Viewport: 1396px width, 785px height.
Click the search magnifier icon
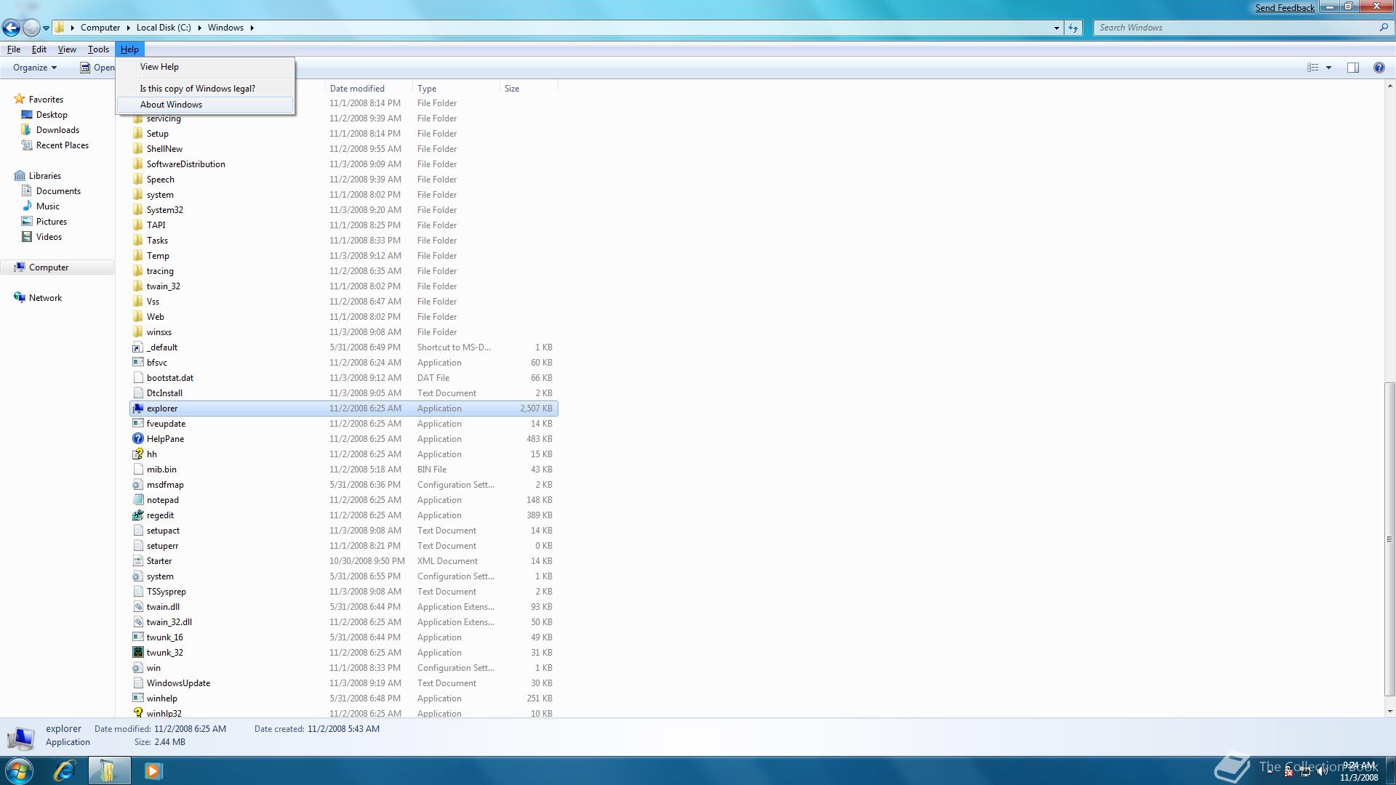pyautogui.click(x=1384, y=28)
